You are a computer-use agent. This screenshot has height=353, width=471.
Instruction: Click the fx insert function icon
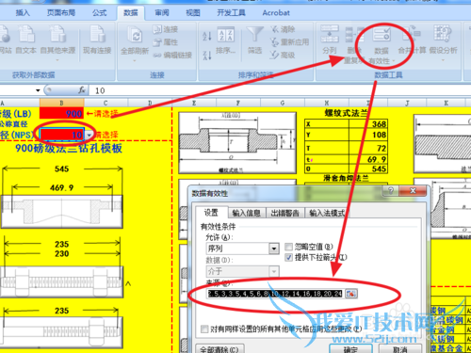[82, 90]
